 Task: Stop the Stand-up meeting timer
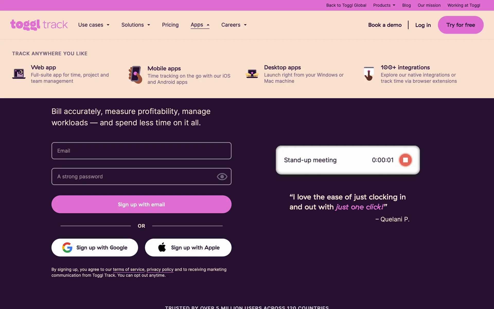point(405,160)
